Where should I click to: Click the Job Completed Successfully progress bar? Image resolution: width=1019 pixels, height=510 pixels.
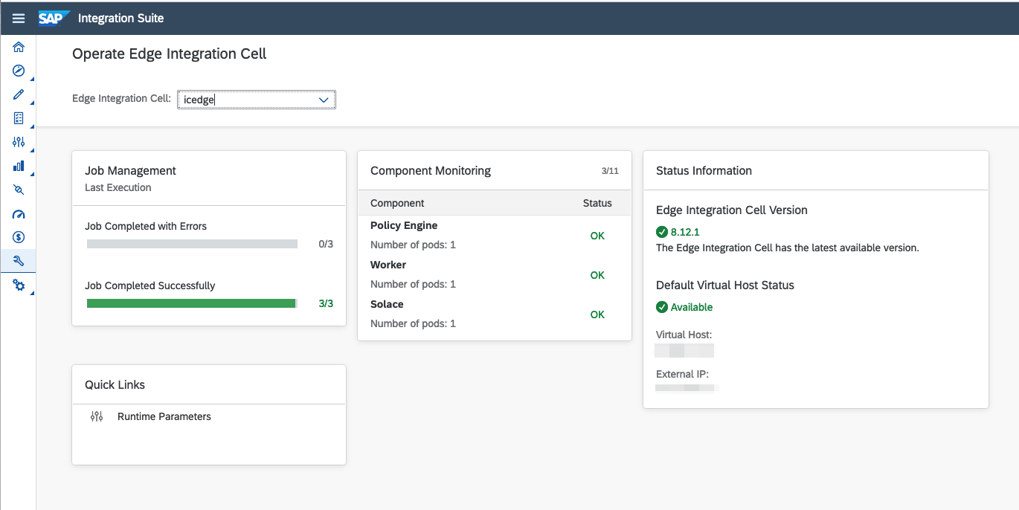[192, 303]
